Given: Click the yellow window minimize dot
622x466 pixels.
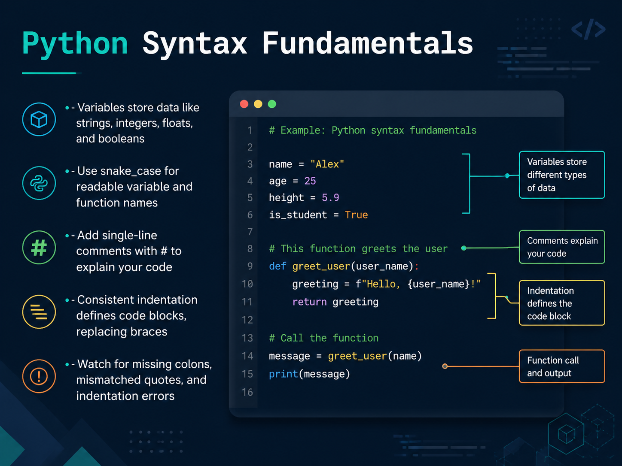Looking at the screenshot, I should [x=258, y=104].
